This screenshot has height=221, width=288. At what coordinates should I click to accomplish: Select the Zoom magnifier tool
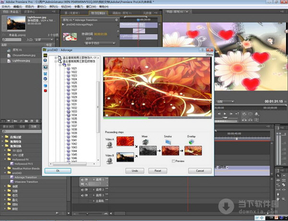tap(284, 199)
